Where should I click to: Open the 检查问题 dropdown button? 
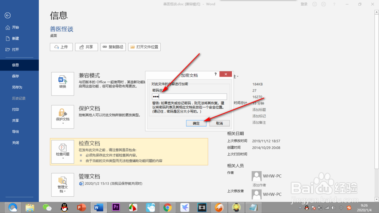click(63, 152)
